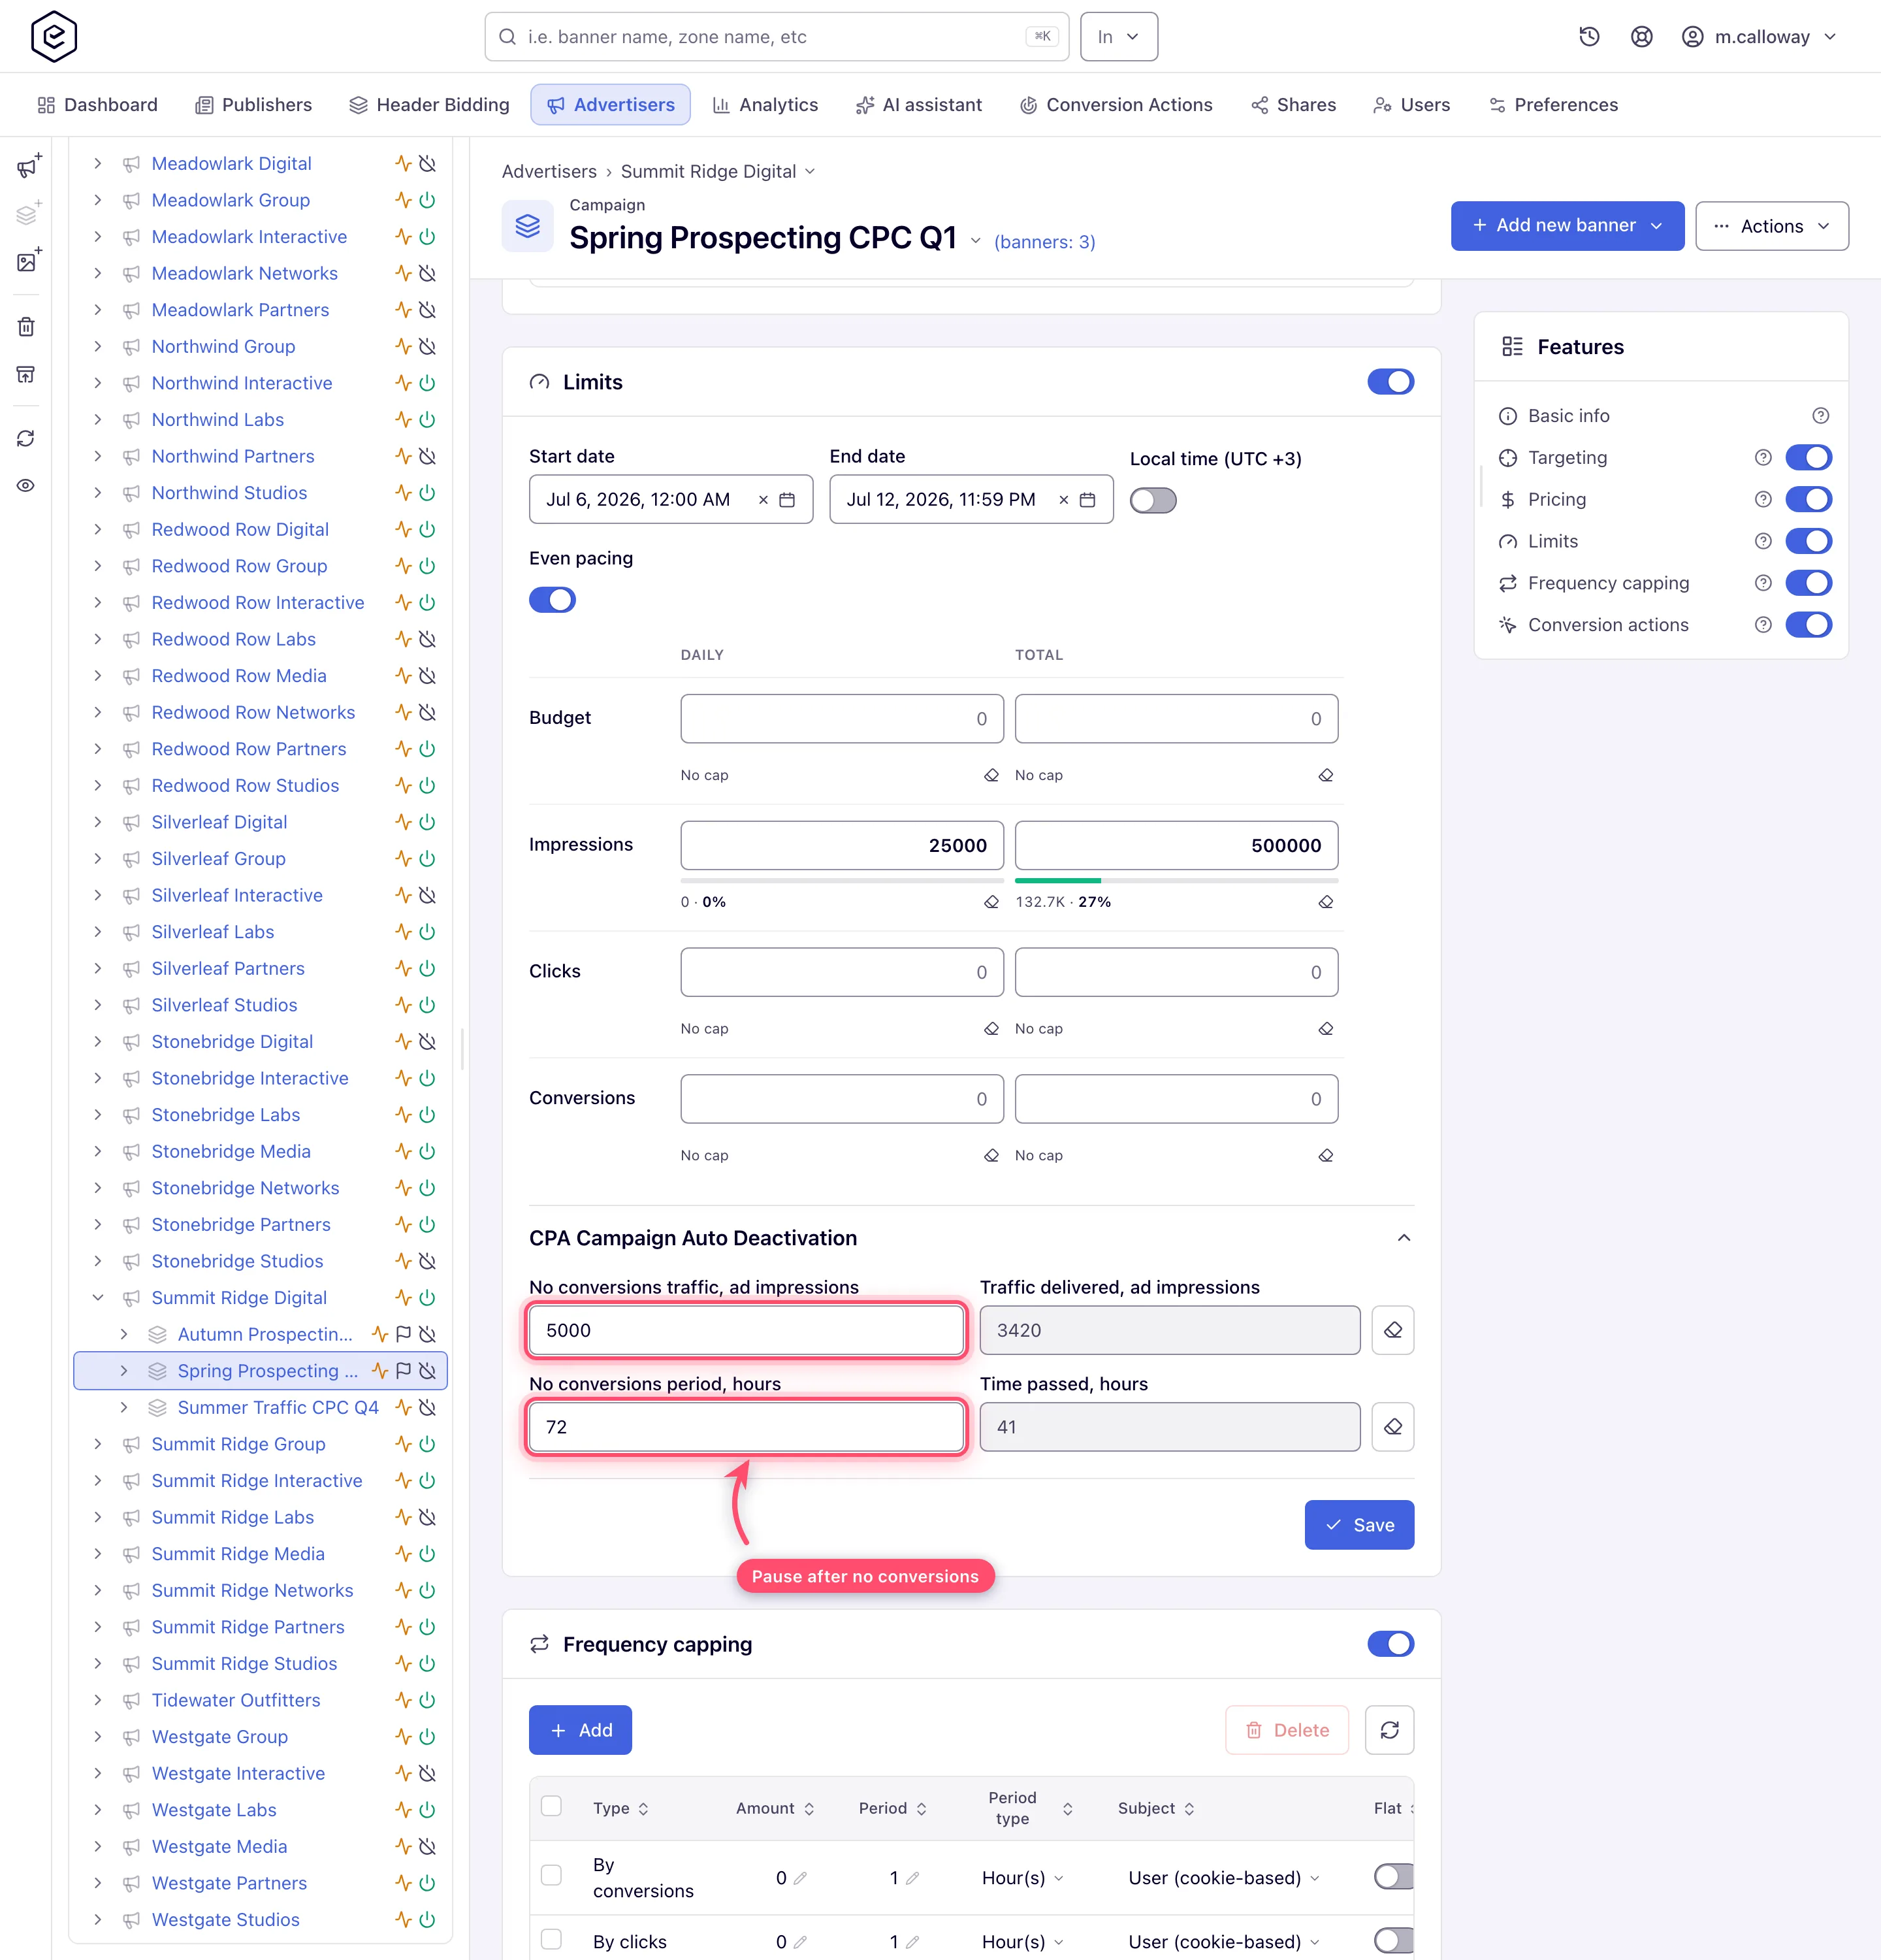Click Add new banner button
The image size is (1881, 1960).
coord(1566,226)
